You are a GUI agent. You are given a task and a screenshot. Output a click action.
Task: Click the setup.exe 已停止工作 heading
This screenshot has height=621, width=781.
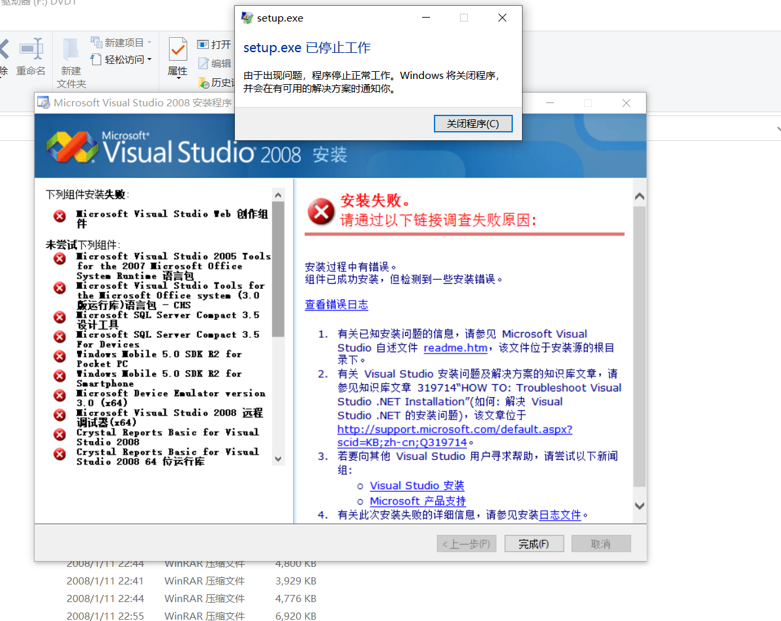[307, 48]
